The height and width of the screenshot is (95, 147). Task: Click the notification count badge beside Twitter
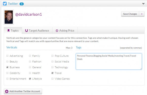[x=22, y=4]
